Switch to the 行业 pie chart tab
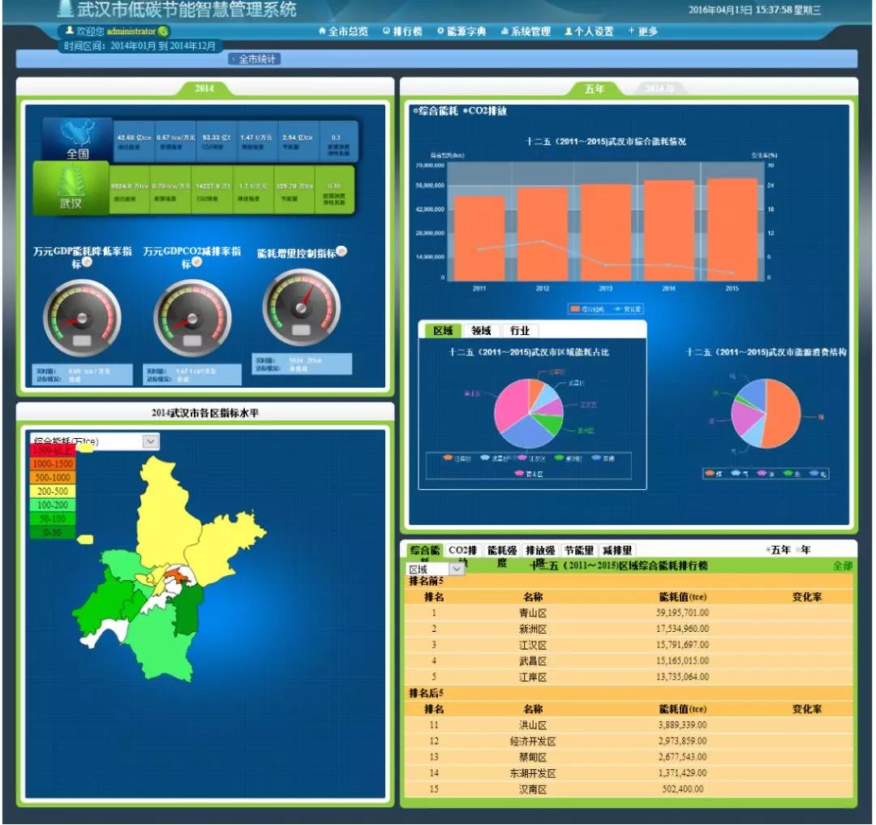The height and width of the screenshot is (825, 876). click(520, 330)
